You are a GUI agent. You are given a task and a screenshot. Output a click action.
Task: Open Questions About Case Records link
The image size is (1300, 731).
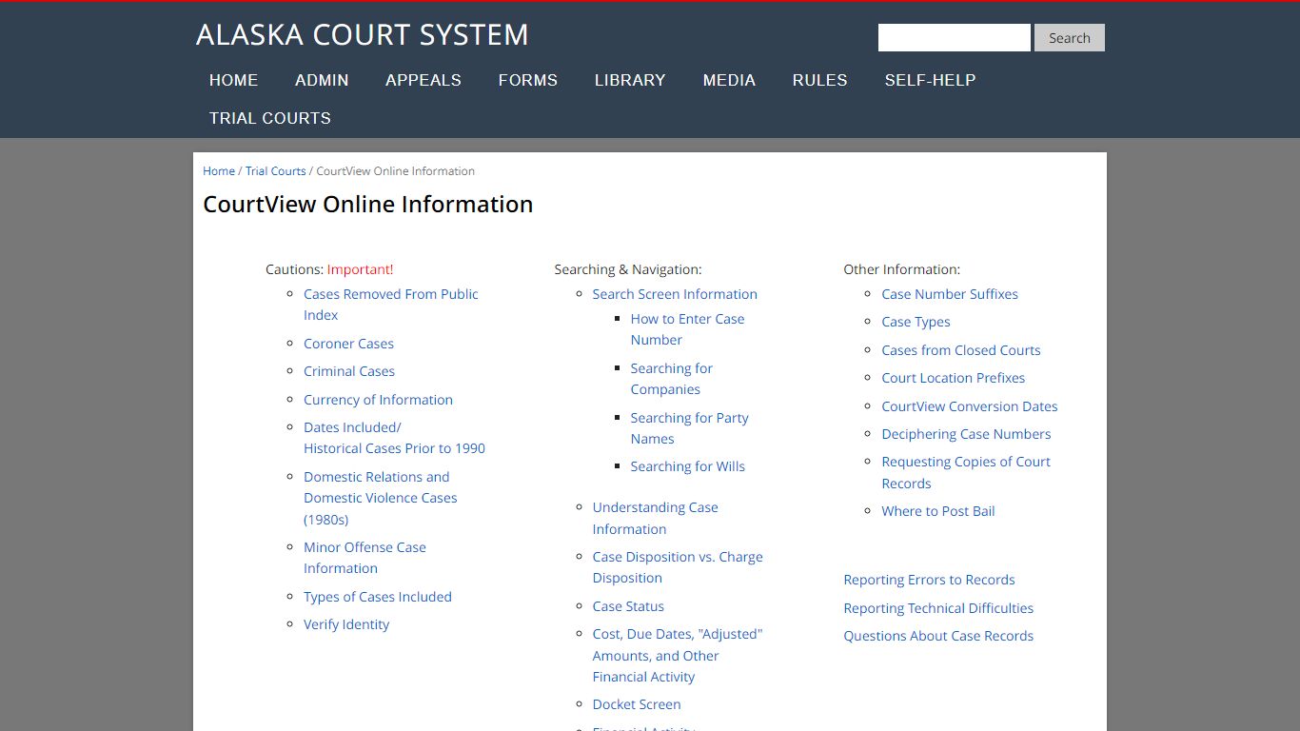point(938,636)
